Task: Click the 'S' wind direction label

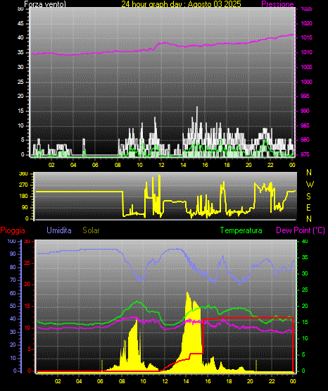Action: click(x=308, y=197)
